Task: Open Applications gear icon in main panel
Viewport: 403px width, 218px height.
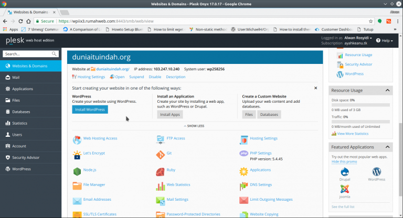Action: 243,171
